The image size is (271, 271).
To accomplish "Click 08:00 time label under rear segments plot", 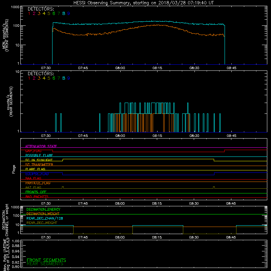I will (120, 136).
